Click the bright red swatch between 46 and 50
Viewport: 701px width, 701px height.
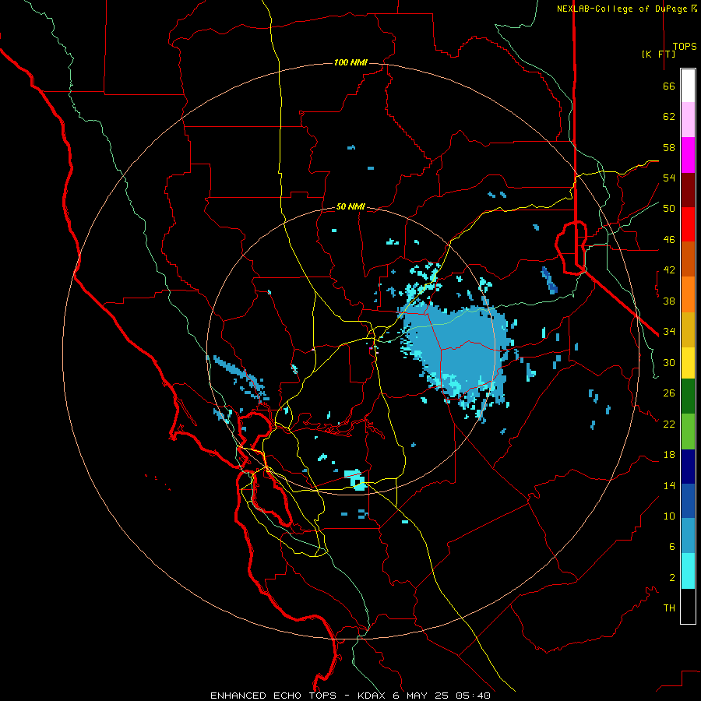point(688,224)
